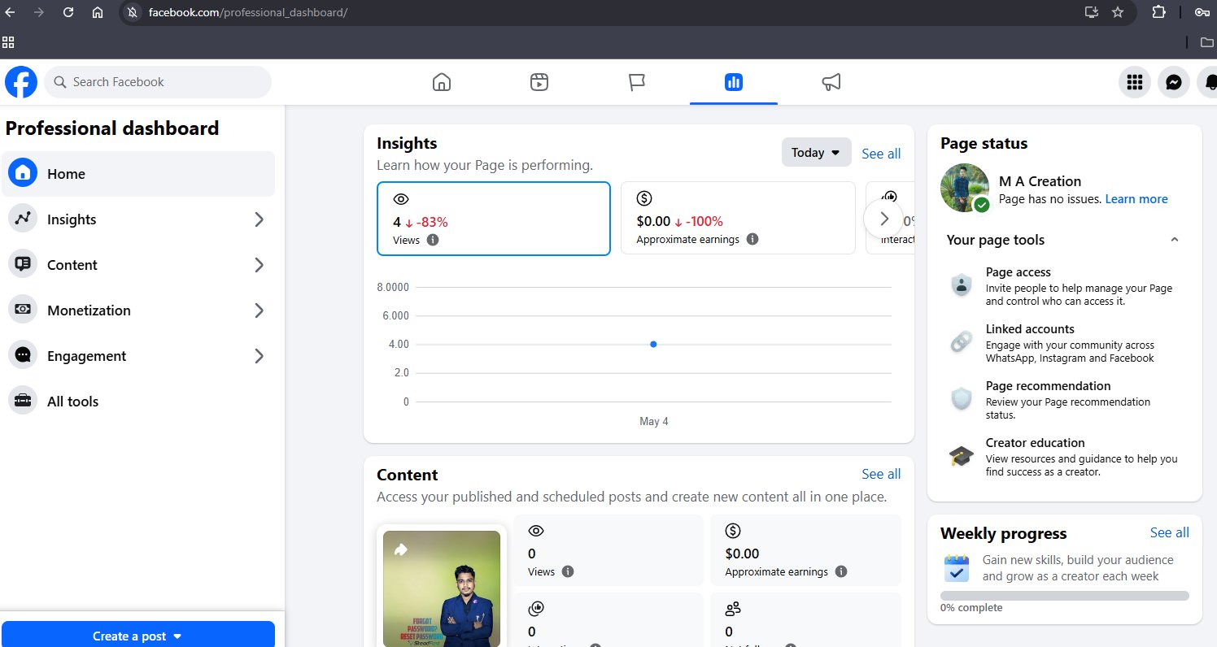Image resolution: width=1217 pixels, height=647 pixels.
Task: Go back in browser history
Action: tap(10, 12)
